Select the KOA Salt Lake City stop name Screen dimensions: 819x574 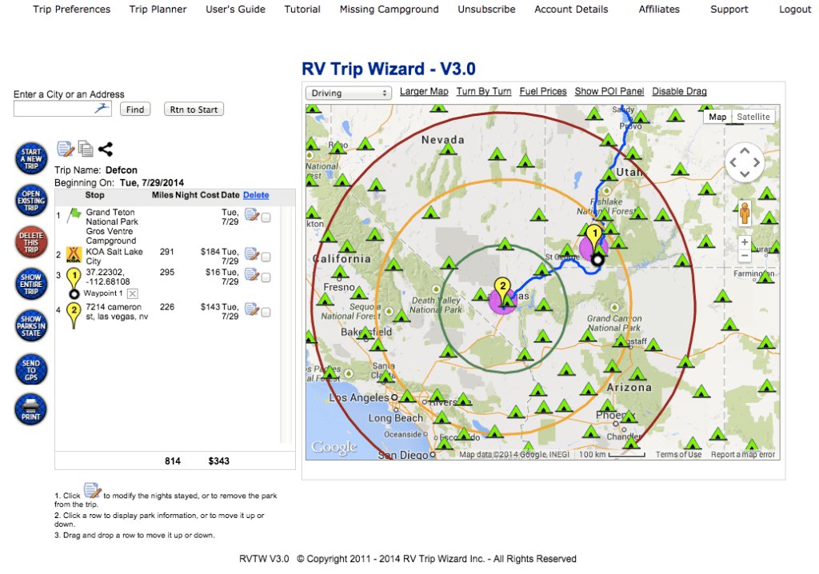point(114,257)
